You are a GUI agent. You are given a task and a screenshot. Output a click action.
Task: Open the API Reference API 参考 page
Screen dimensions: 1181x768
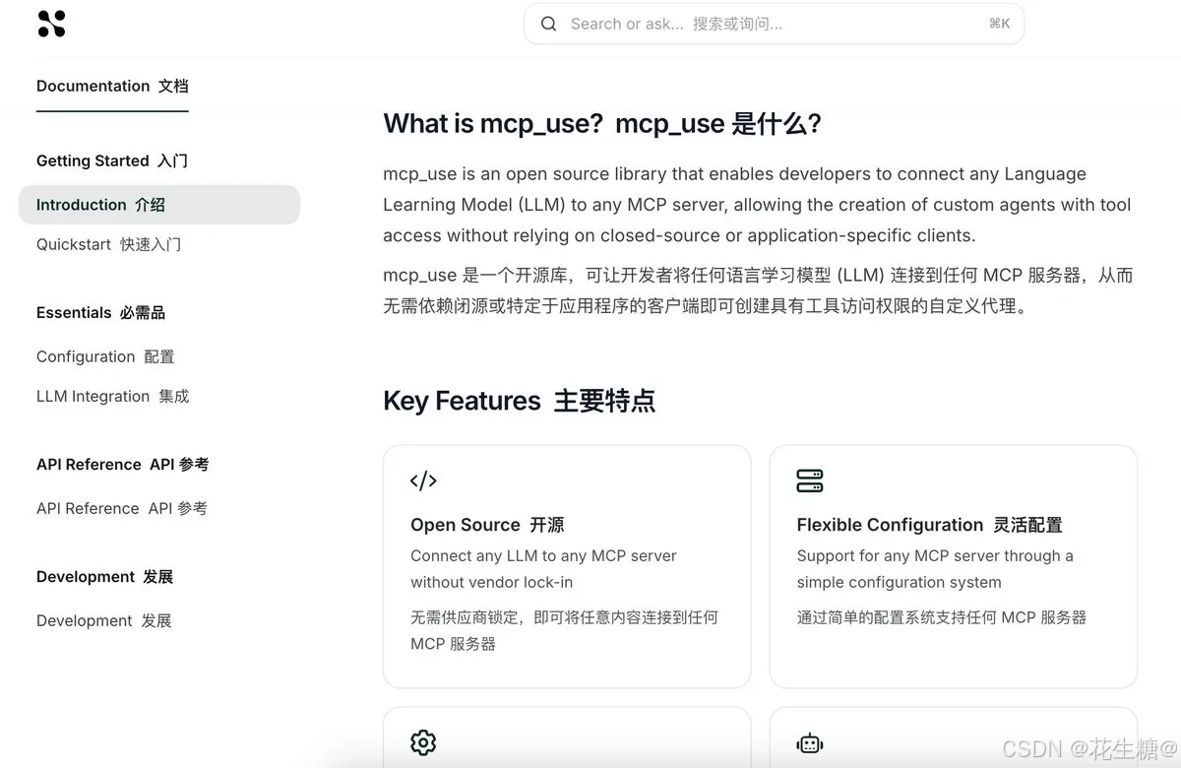click(x=121, y=508)
